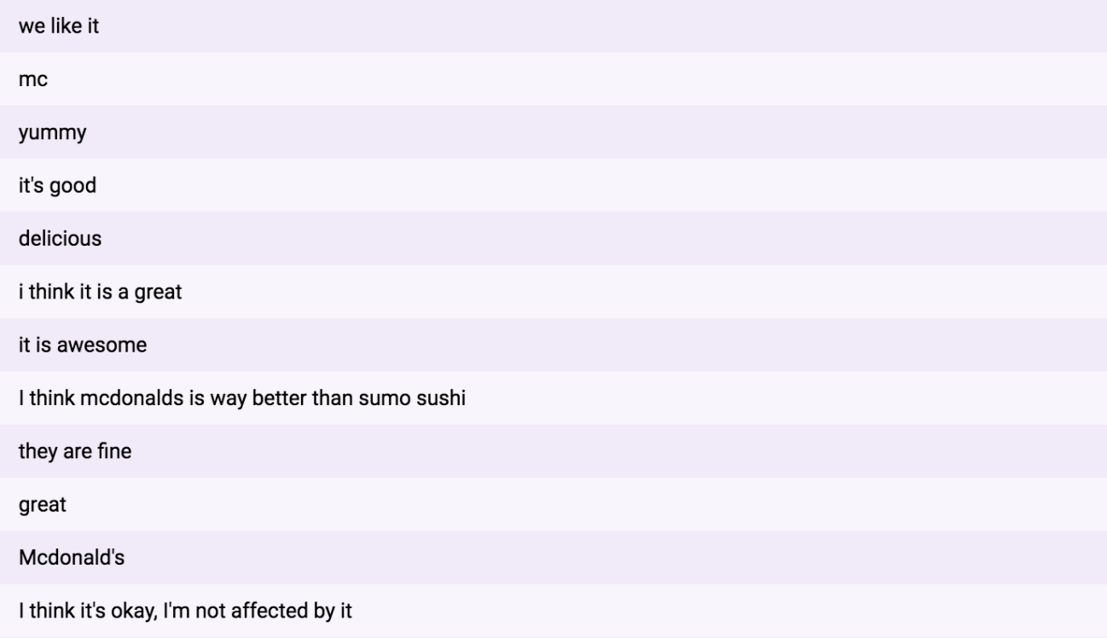Click the lowercase word 'mcdonalds' in the comparison response
The width and height of the screenshot is (1107, 638).
[130, 398]
